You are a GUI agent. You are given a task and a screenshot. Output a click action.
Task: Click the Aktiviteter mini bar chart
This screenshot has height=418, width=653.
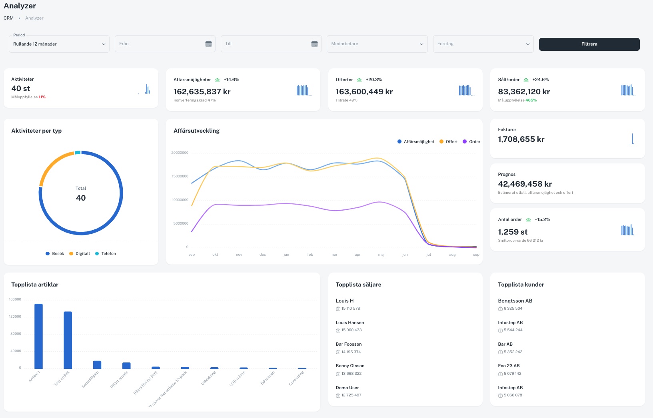click(145, 89)
